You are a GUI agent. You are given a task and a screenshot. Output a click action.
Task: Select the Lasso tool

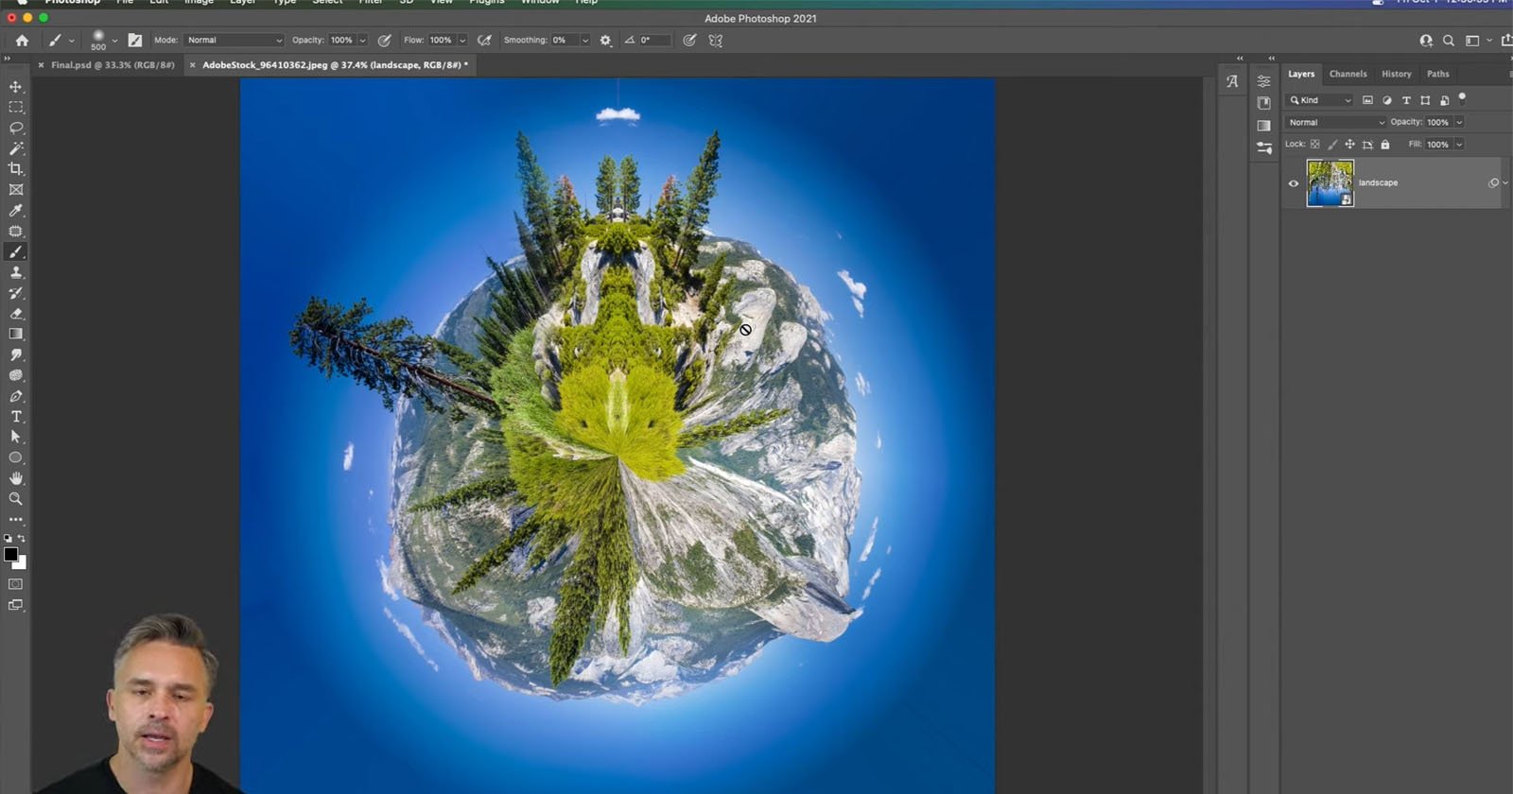click(x=16, y=128)
